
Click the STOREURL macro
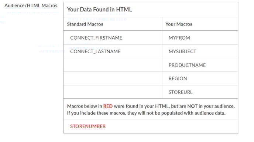[x=181, y=92]
